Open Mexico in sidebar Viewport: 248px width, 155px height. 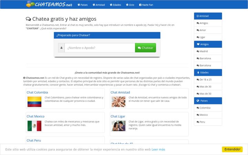pos(208,115)
